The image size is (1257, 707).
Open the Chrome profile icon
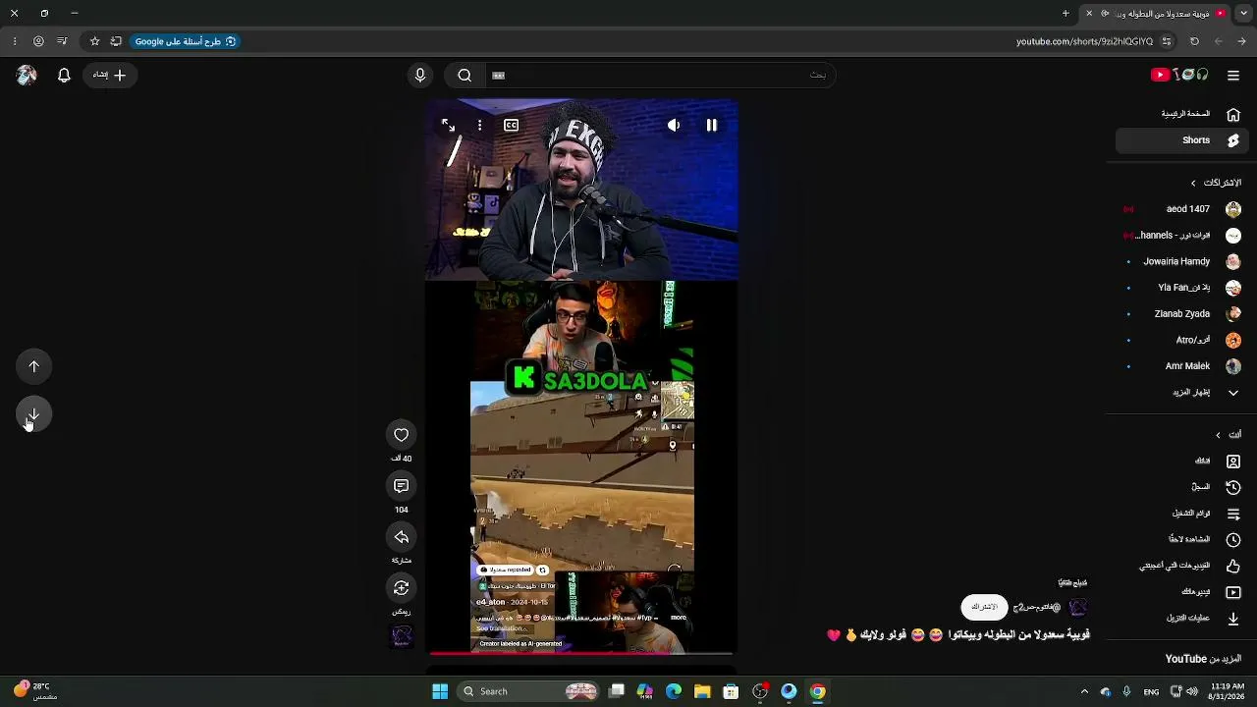click(x=38, y=41)
